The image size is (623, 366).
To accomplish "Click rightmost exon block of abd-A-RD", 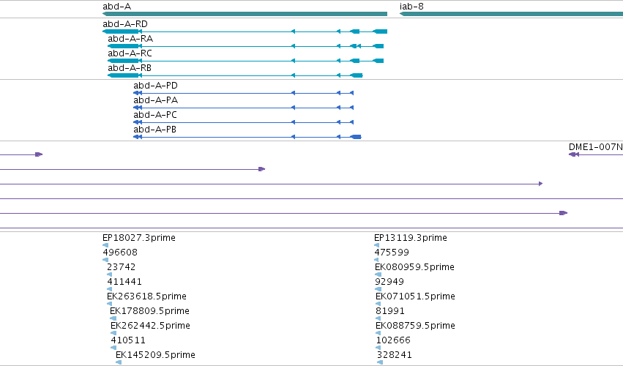I will (x=380, y=31).
